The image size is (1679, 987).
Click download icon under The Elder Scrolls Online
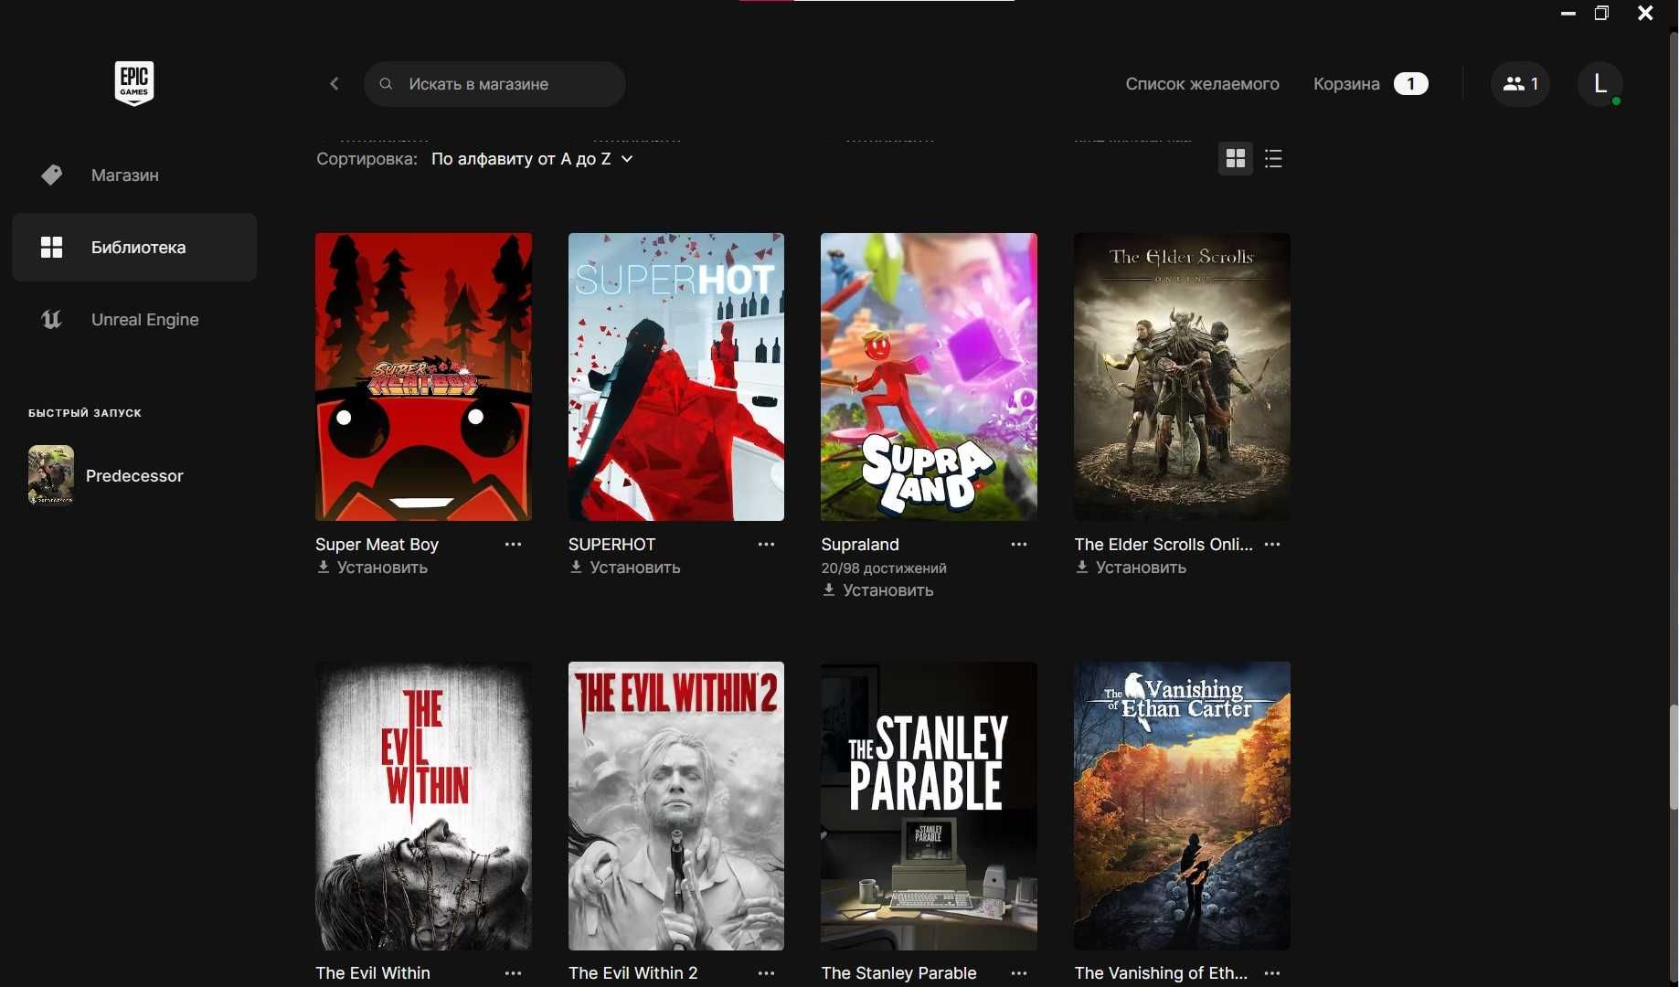[x=1082, y=568]
